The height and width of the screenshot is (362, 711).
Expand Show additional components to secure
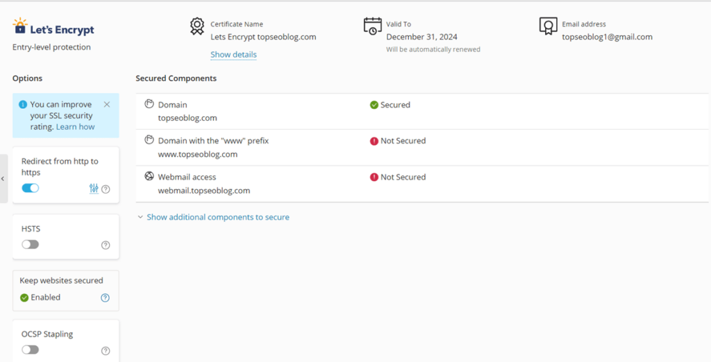(214, 217)
